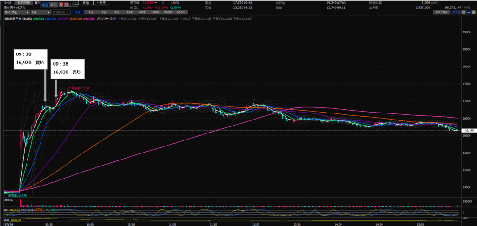Image resolution: width=477 pixels, height=226 pixels.
Task: Open the 期間指定 dropdown
Action: coord(61,13)
